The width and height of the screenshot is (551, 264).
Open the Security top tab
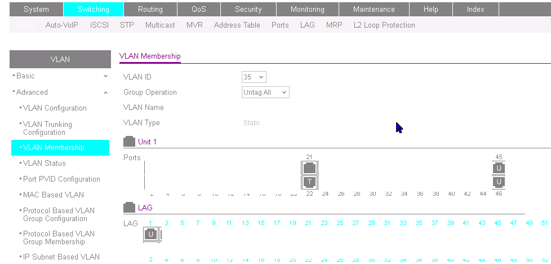pyautogui.click(x=248, y=10)
